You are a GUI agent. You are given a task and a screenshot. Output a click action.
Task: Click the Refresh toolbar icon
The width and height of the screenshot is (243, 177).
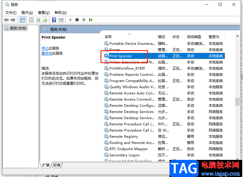(38, 20)
